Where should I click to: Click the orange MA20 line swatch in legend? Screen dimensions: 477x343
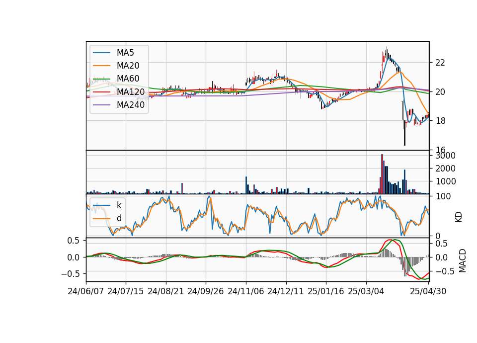pyautogui.click(x=101, y=66)
